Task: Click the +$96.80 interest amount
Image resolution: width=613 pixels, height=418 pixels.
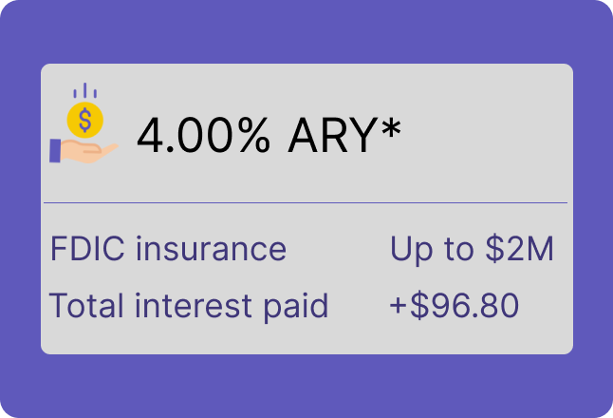Action: coord(455,306)
